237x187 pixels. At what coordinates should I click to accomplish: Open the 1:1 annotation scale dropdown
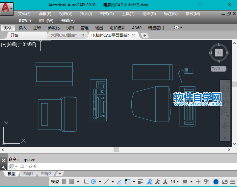coord(175,182)
